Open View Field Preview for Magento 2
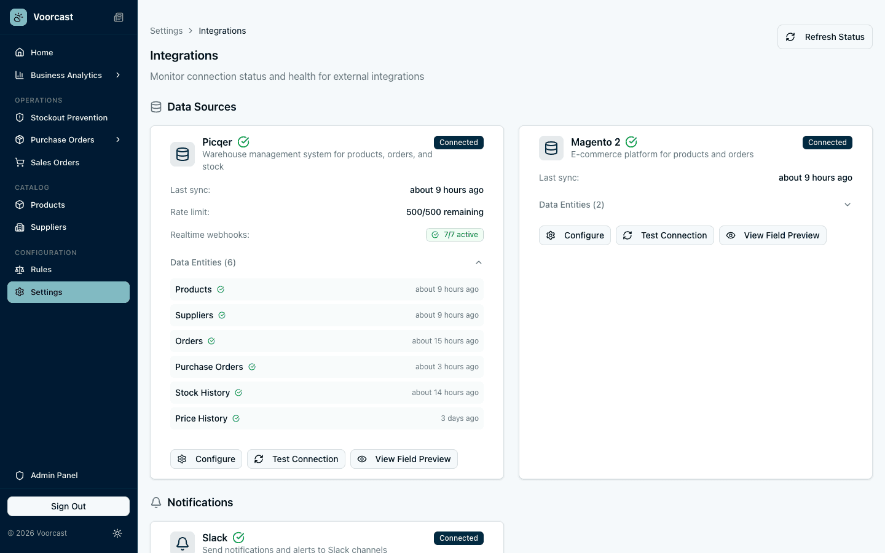Viewport: 885px width, 553px height. pos(773,235)
